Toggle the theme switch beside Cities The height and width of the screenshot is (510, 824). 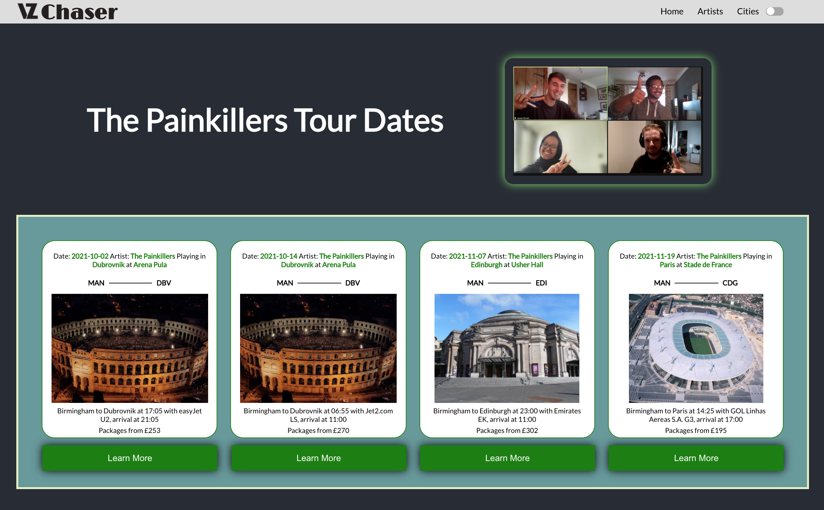click(774, 11)
